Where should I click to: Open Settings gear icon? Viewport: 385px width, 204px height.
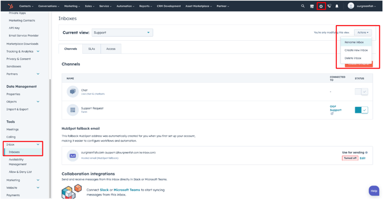[x=321, y=6]
